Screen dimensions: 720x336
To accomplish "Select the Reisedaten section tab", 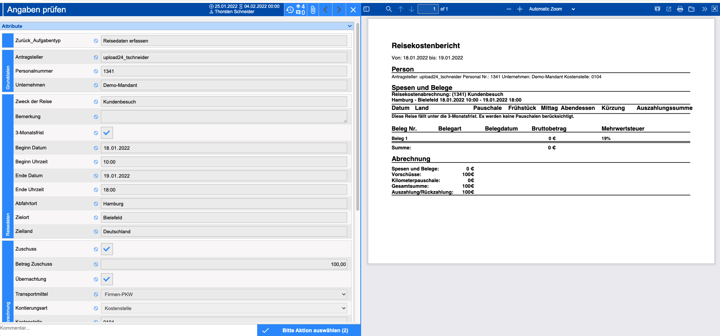I will pyautogui.click(x=8, y=166).
